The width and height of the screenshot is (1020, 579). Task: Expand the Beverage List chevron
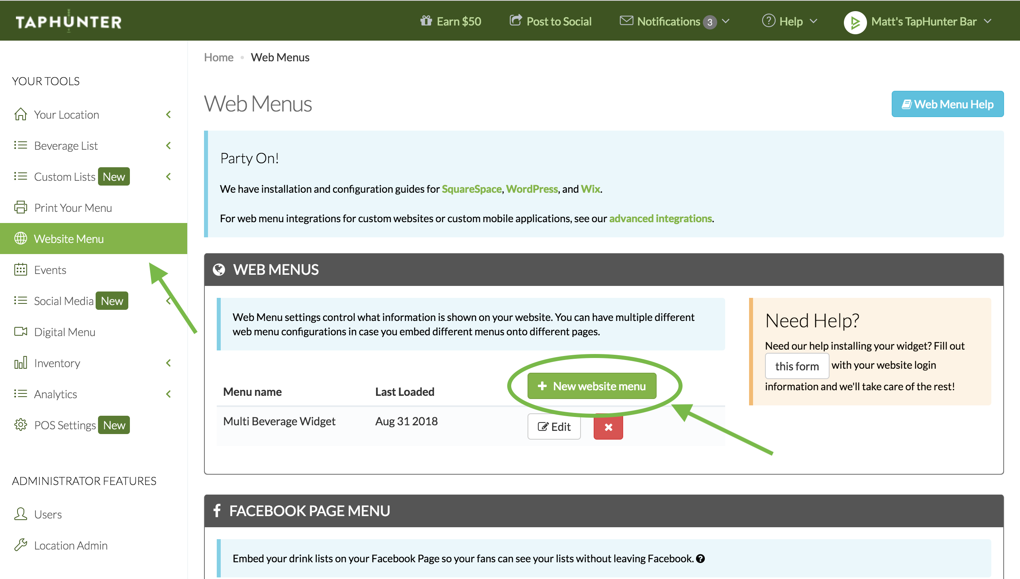coord(169,146)
